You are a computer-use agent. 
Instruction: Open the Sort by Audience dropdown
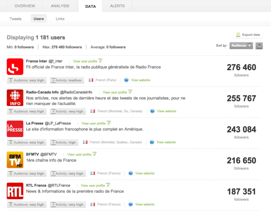241,46
